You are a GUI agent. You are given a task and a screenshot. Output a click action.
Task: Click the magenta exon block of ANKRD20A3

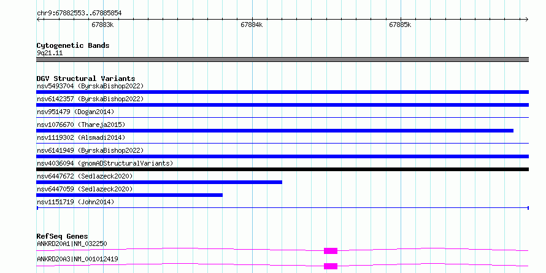coord(331,266)
